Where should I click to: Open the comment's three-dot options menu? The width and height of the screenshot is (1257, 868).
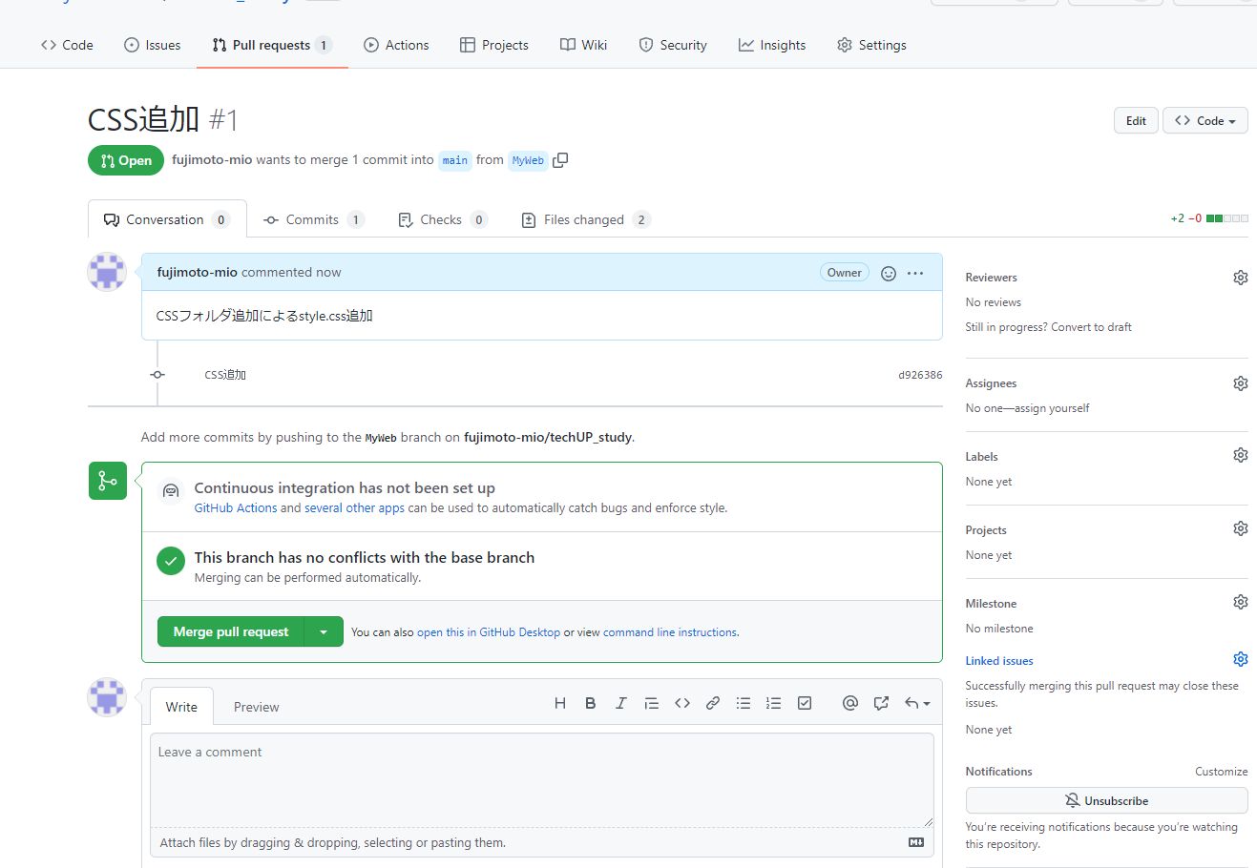(915, 274)
